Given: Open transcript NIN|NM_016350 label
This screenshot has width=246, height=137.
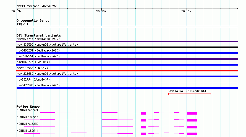Looking at the screenshot, I should pyautogui.click(x=27, y=124).
